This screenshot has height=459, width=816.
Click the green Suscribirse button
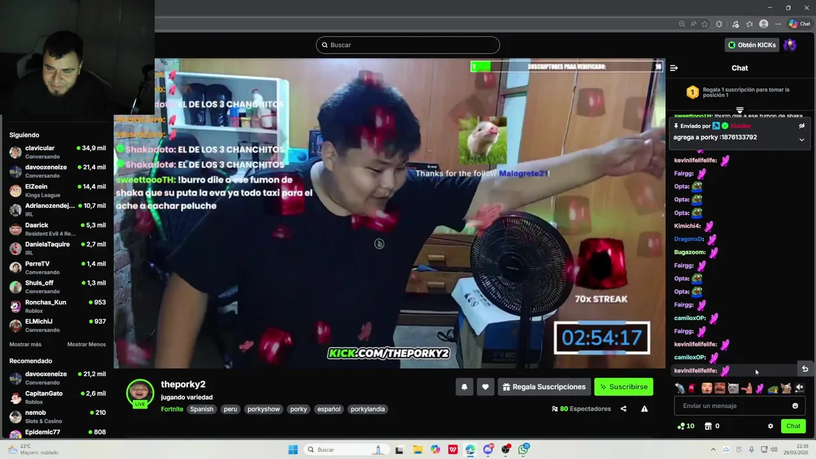[x=624, y=387]
